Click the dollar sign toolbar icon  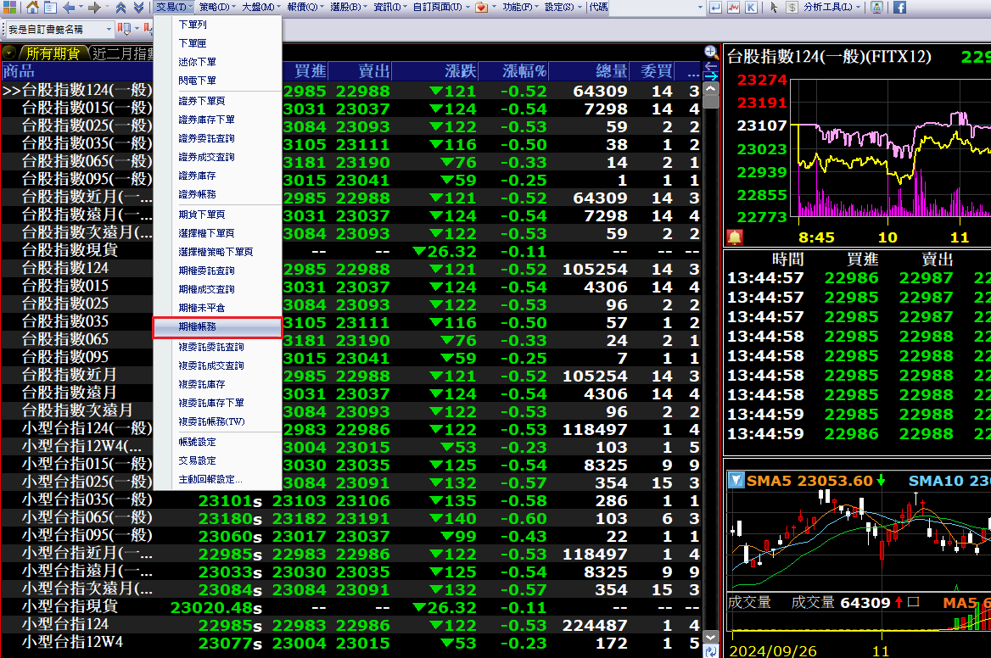pyautogui.click(x=791, y=8)
